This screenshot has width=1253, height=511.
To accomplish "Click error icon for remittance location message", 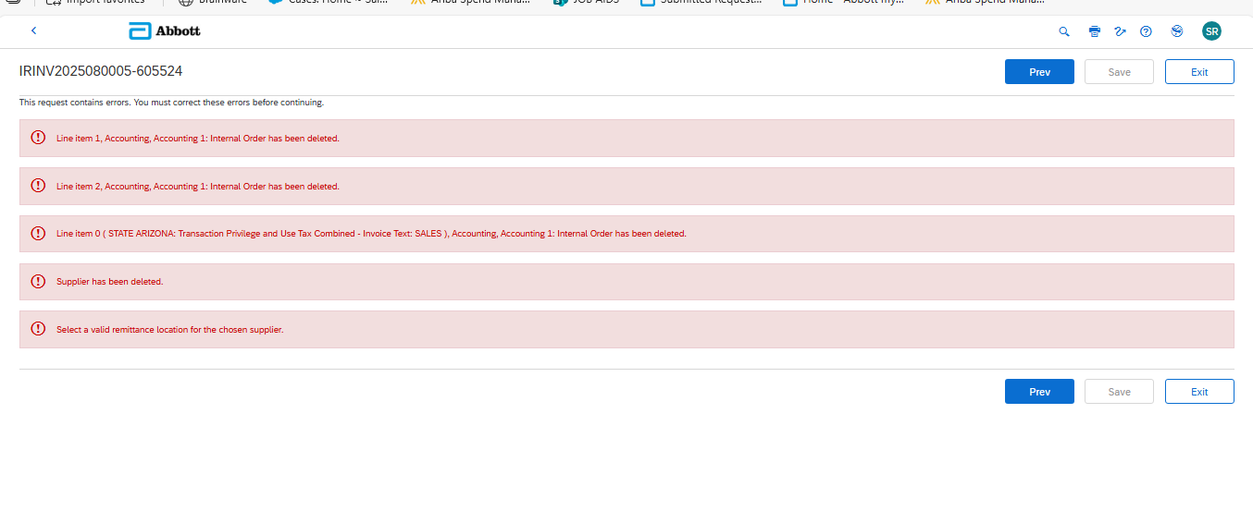I will 38,329.
